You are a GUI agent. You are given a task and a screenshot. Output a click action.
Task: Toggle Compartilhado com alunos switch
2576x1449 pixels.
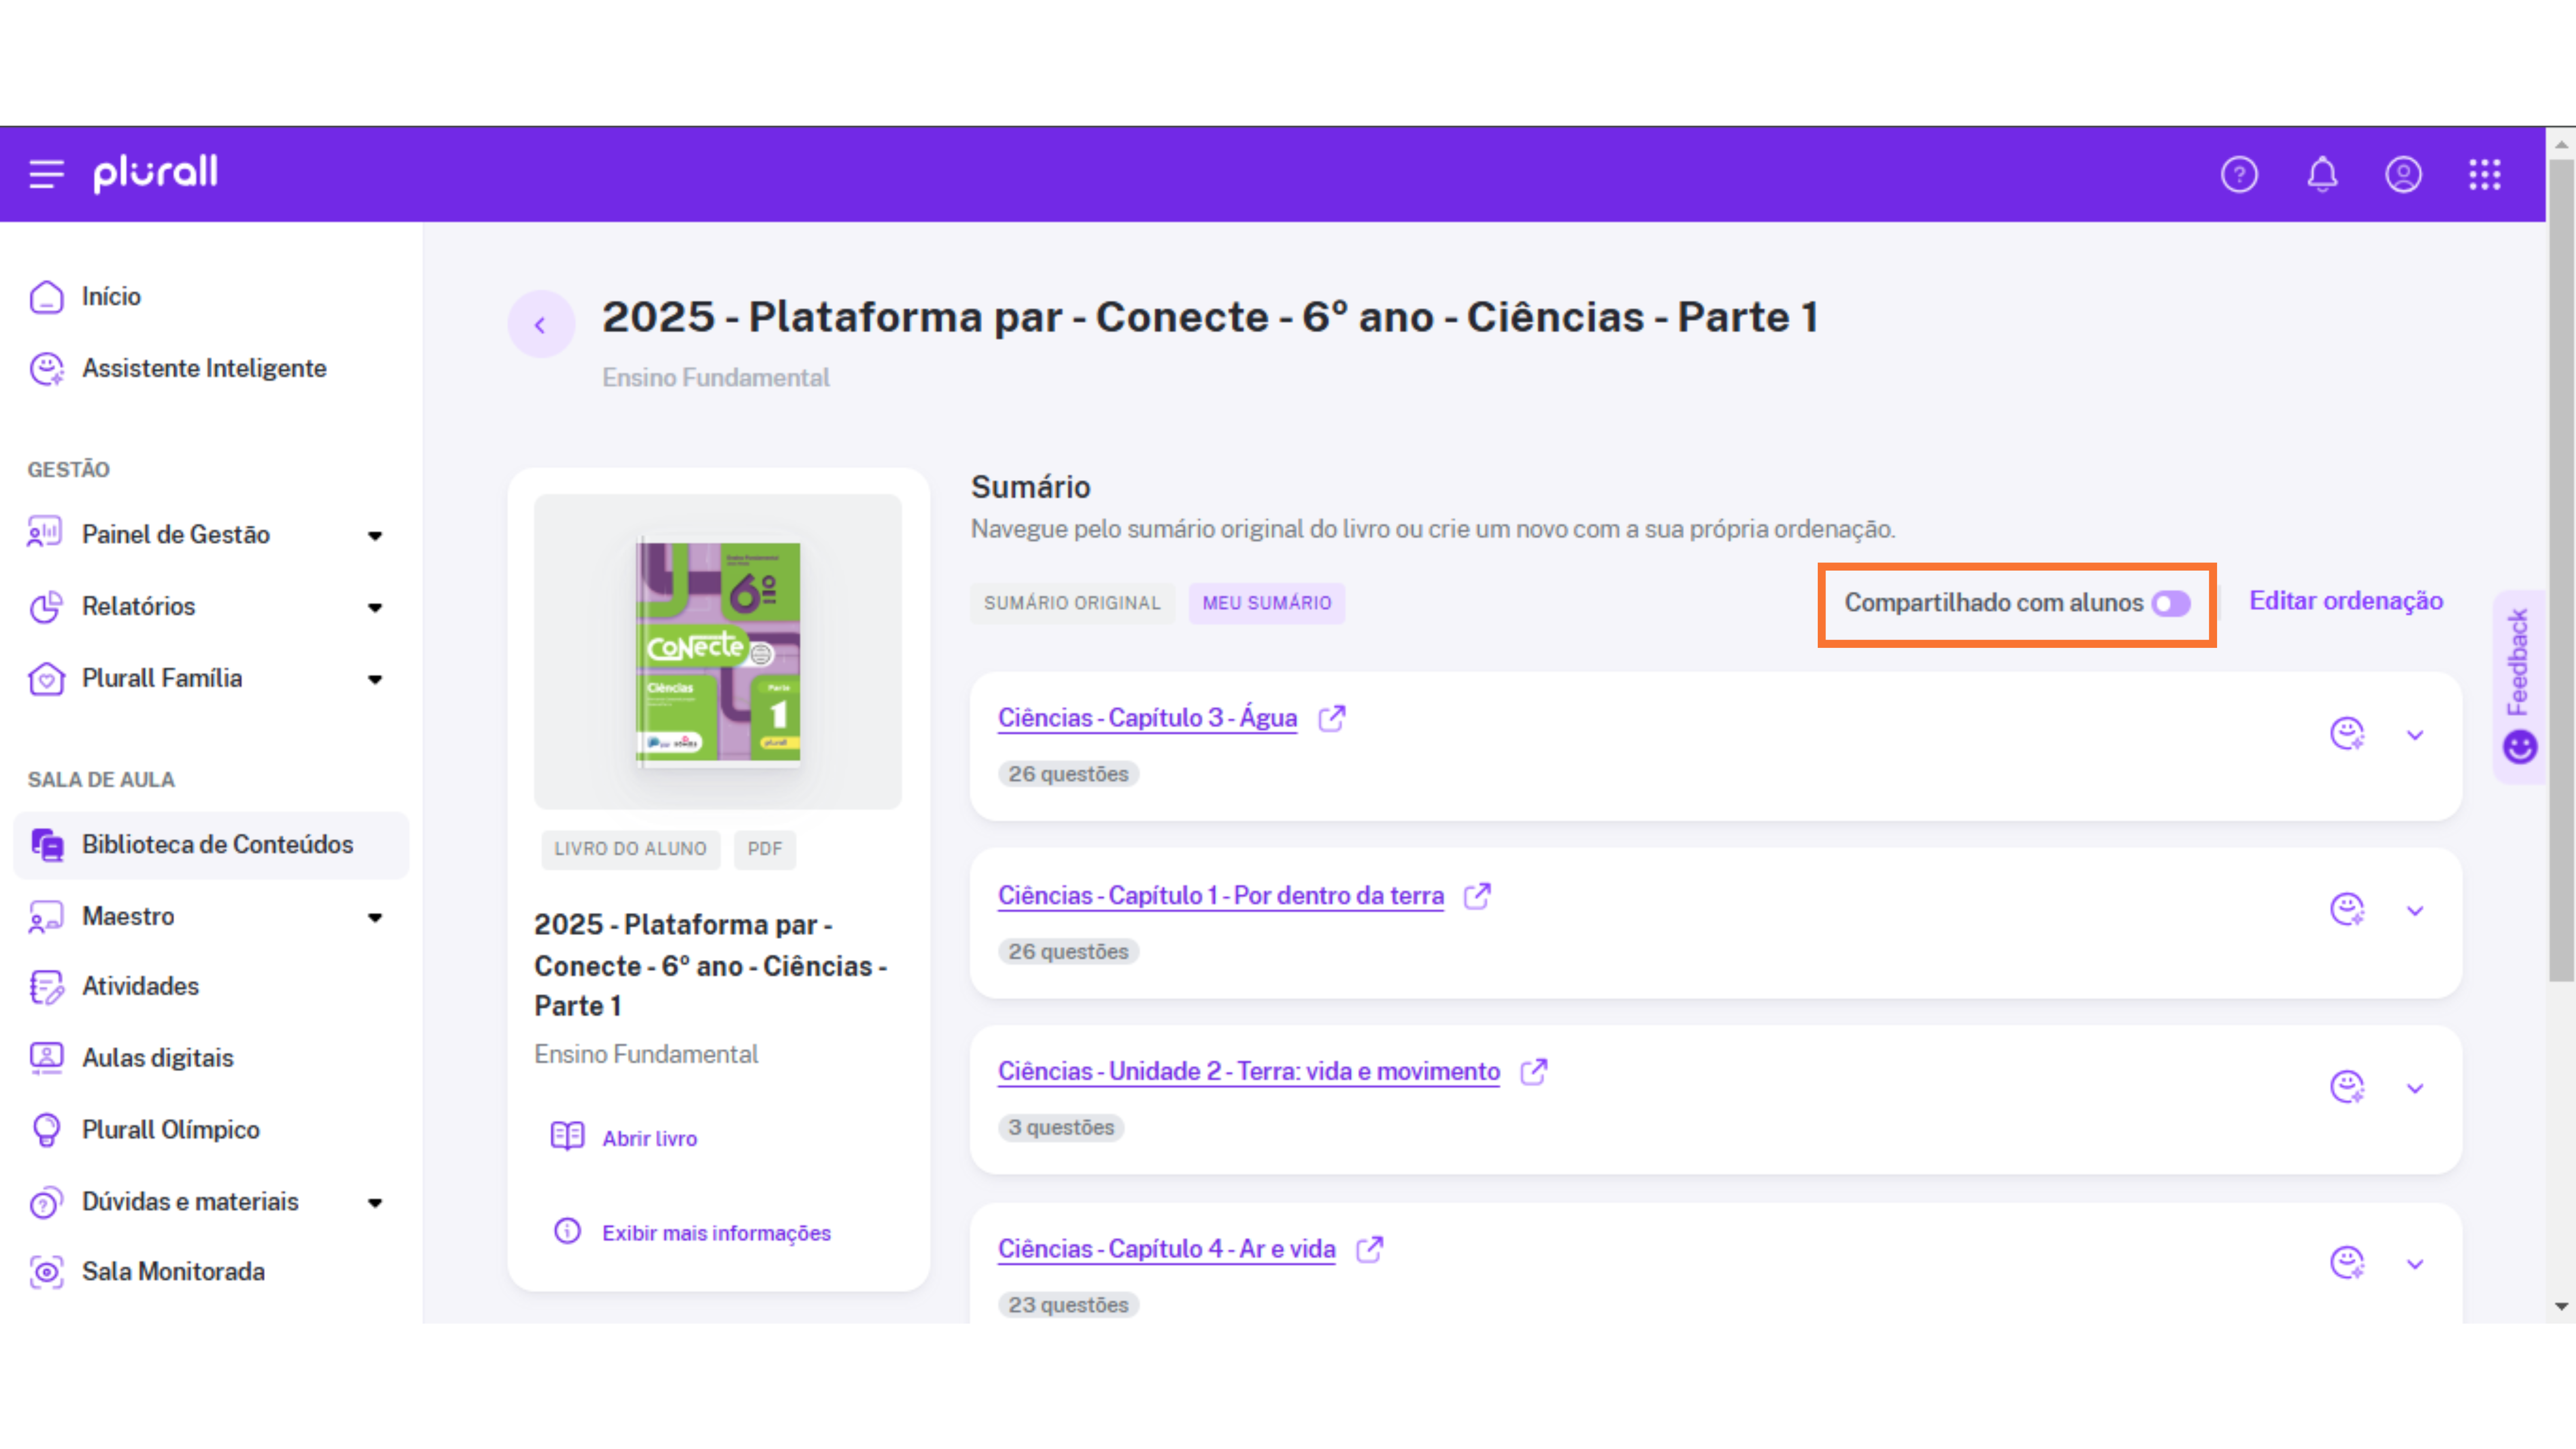[x=2171, y=603]
